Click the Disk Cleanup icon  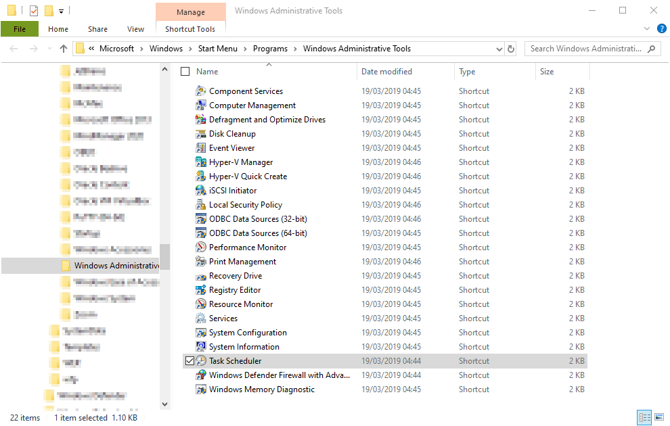pyautogui.click(x=201, y=134)
